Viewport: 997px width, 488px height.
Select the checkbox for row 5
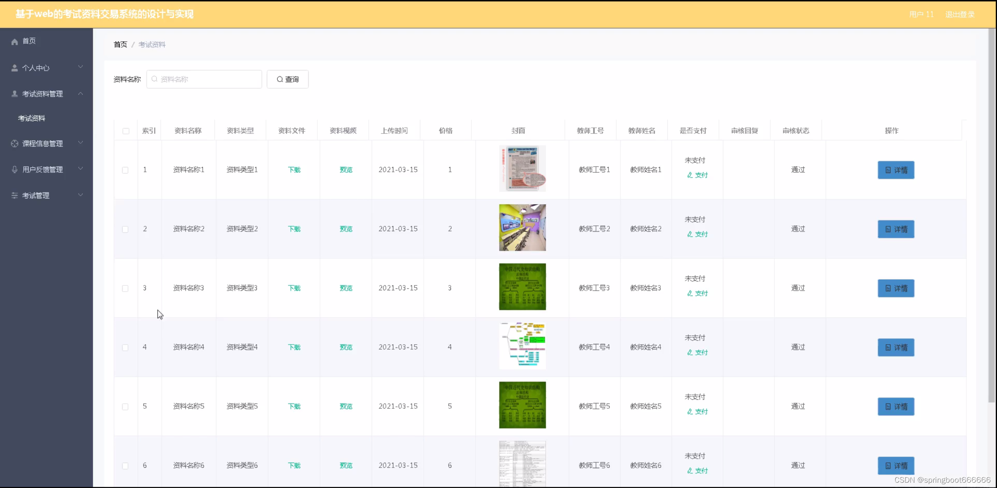click(x=125, y=407)
